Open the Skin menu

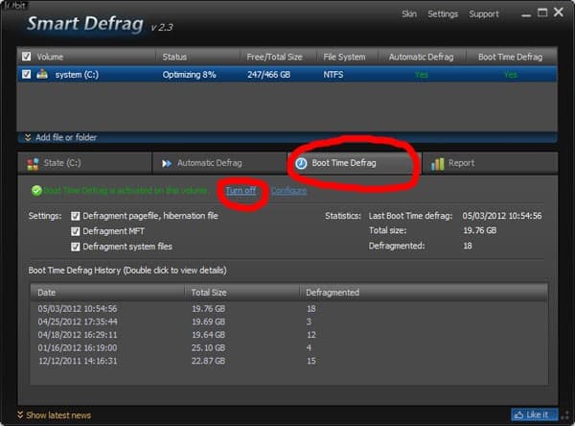pos(409,14)
